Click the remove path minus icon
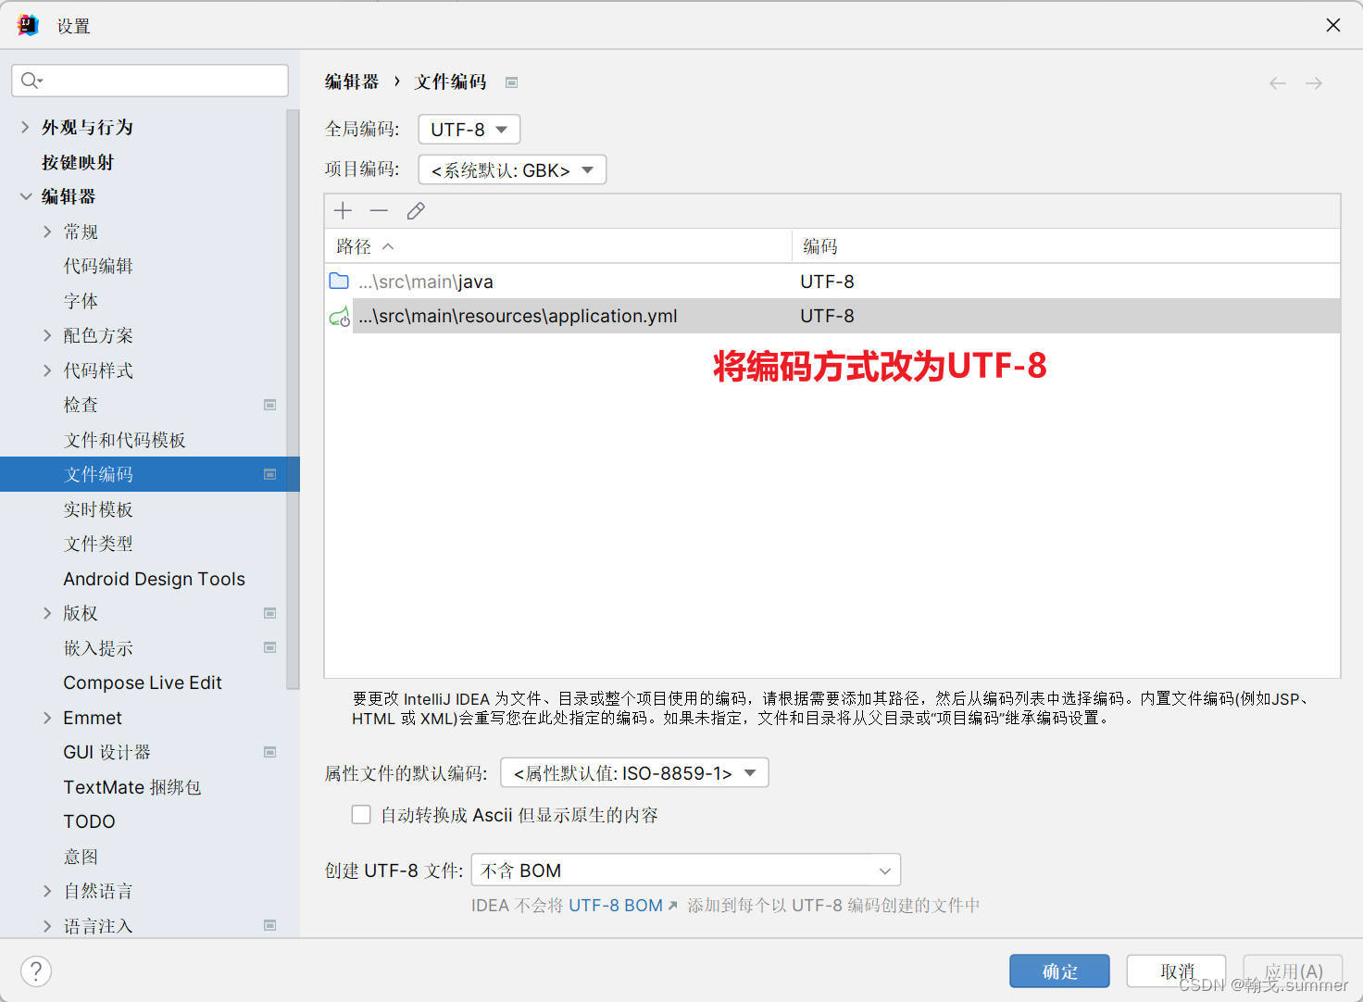Screen dimensions: 1363x1002 click(379, 210)
